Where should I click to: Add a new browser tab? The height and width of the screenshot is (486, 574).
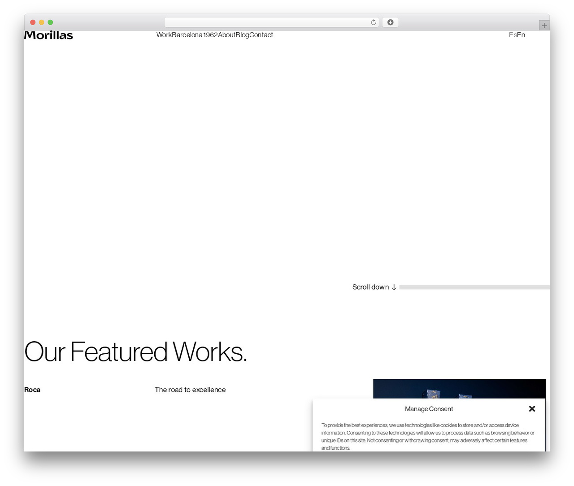544,26
